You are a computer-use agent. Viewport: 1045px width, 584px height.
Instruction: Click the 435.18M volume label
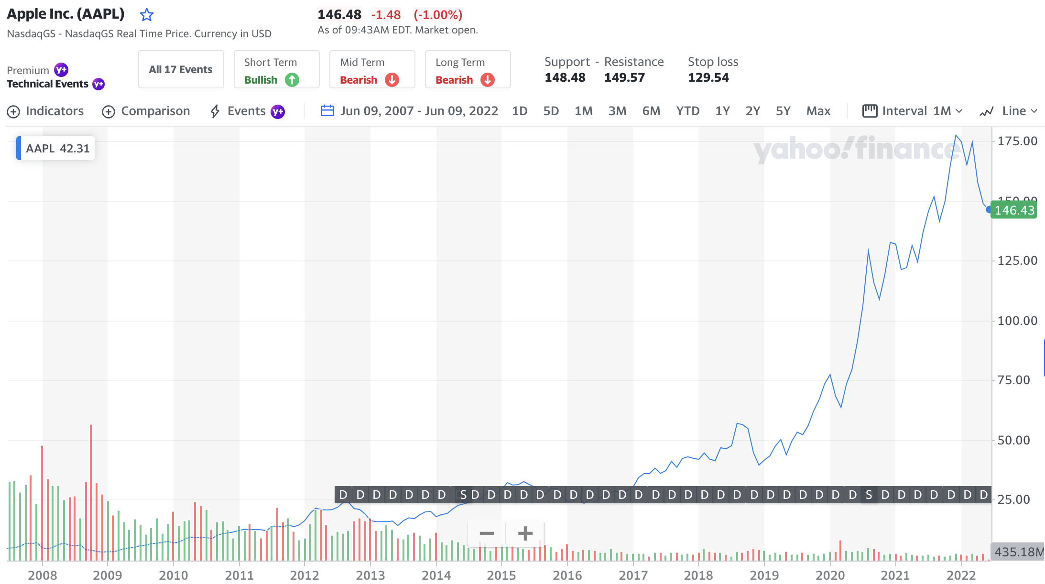click(1018, 552)
